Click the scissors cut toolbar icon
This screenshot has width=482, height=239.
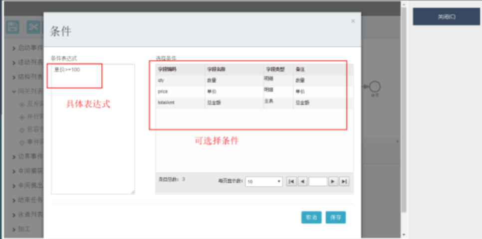coord(33,27)
